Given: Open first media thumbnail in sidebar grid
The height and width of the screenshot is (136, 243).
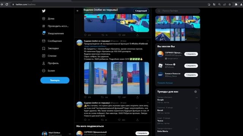Looking at the screenshot, I should [163, 22].
